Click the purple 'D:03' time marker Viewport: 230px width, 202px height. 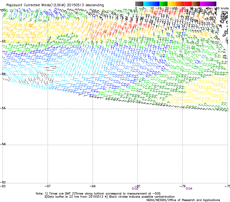click(x=135, y=189)
